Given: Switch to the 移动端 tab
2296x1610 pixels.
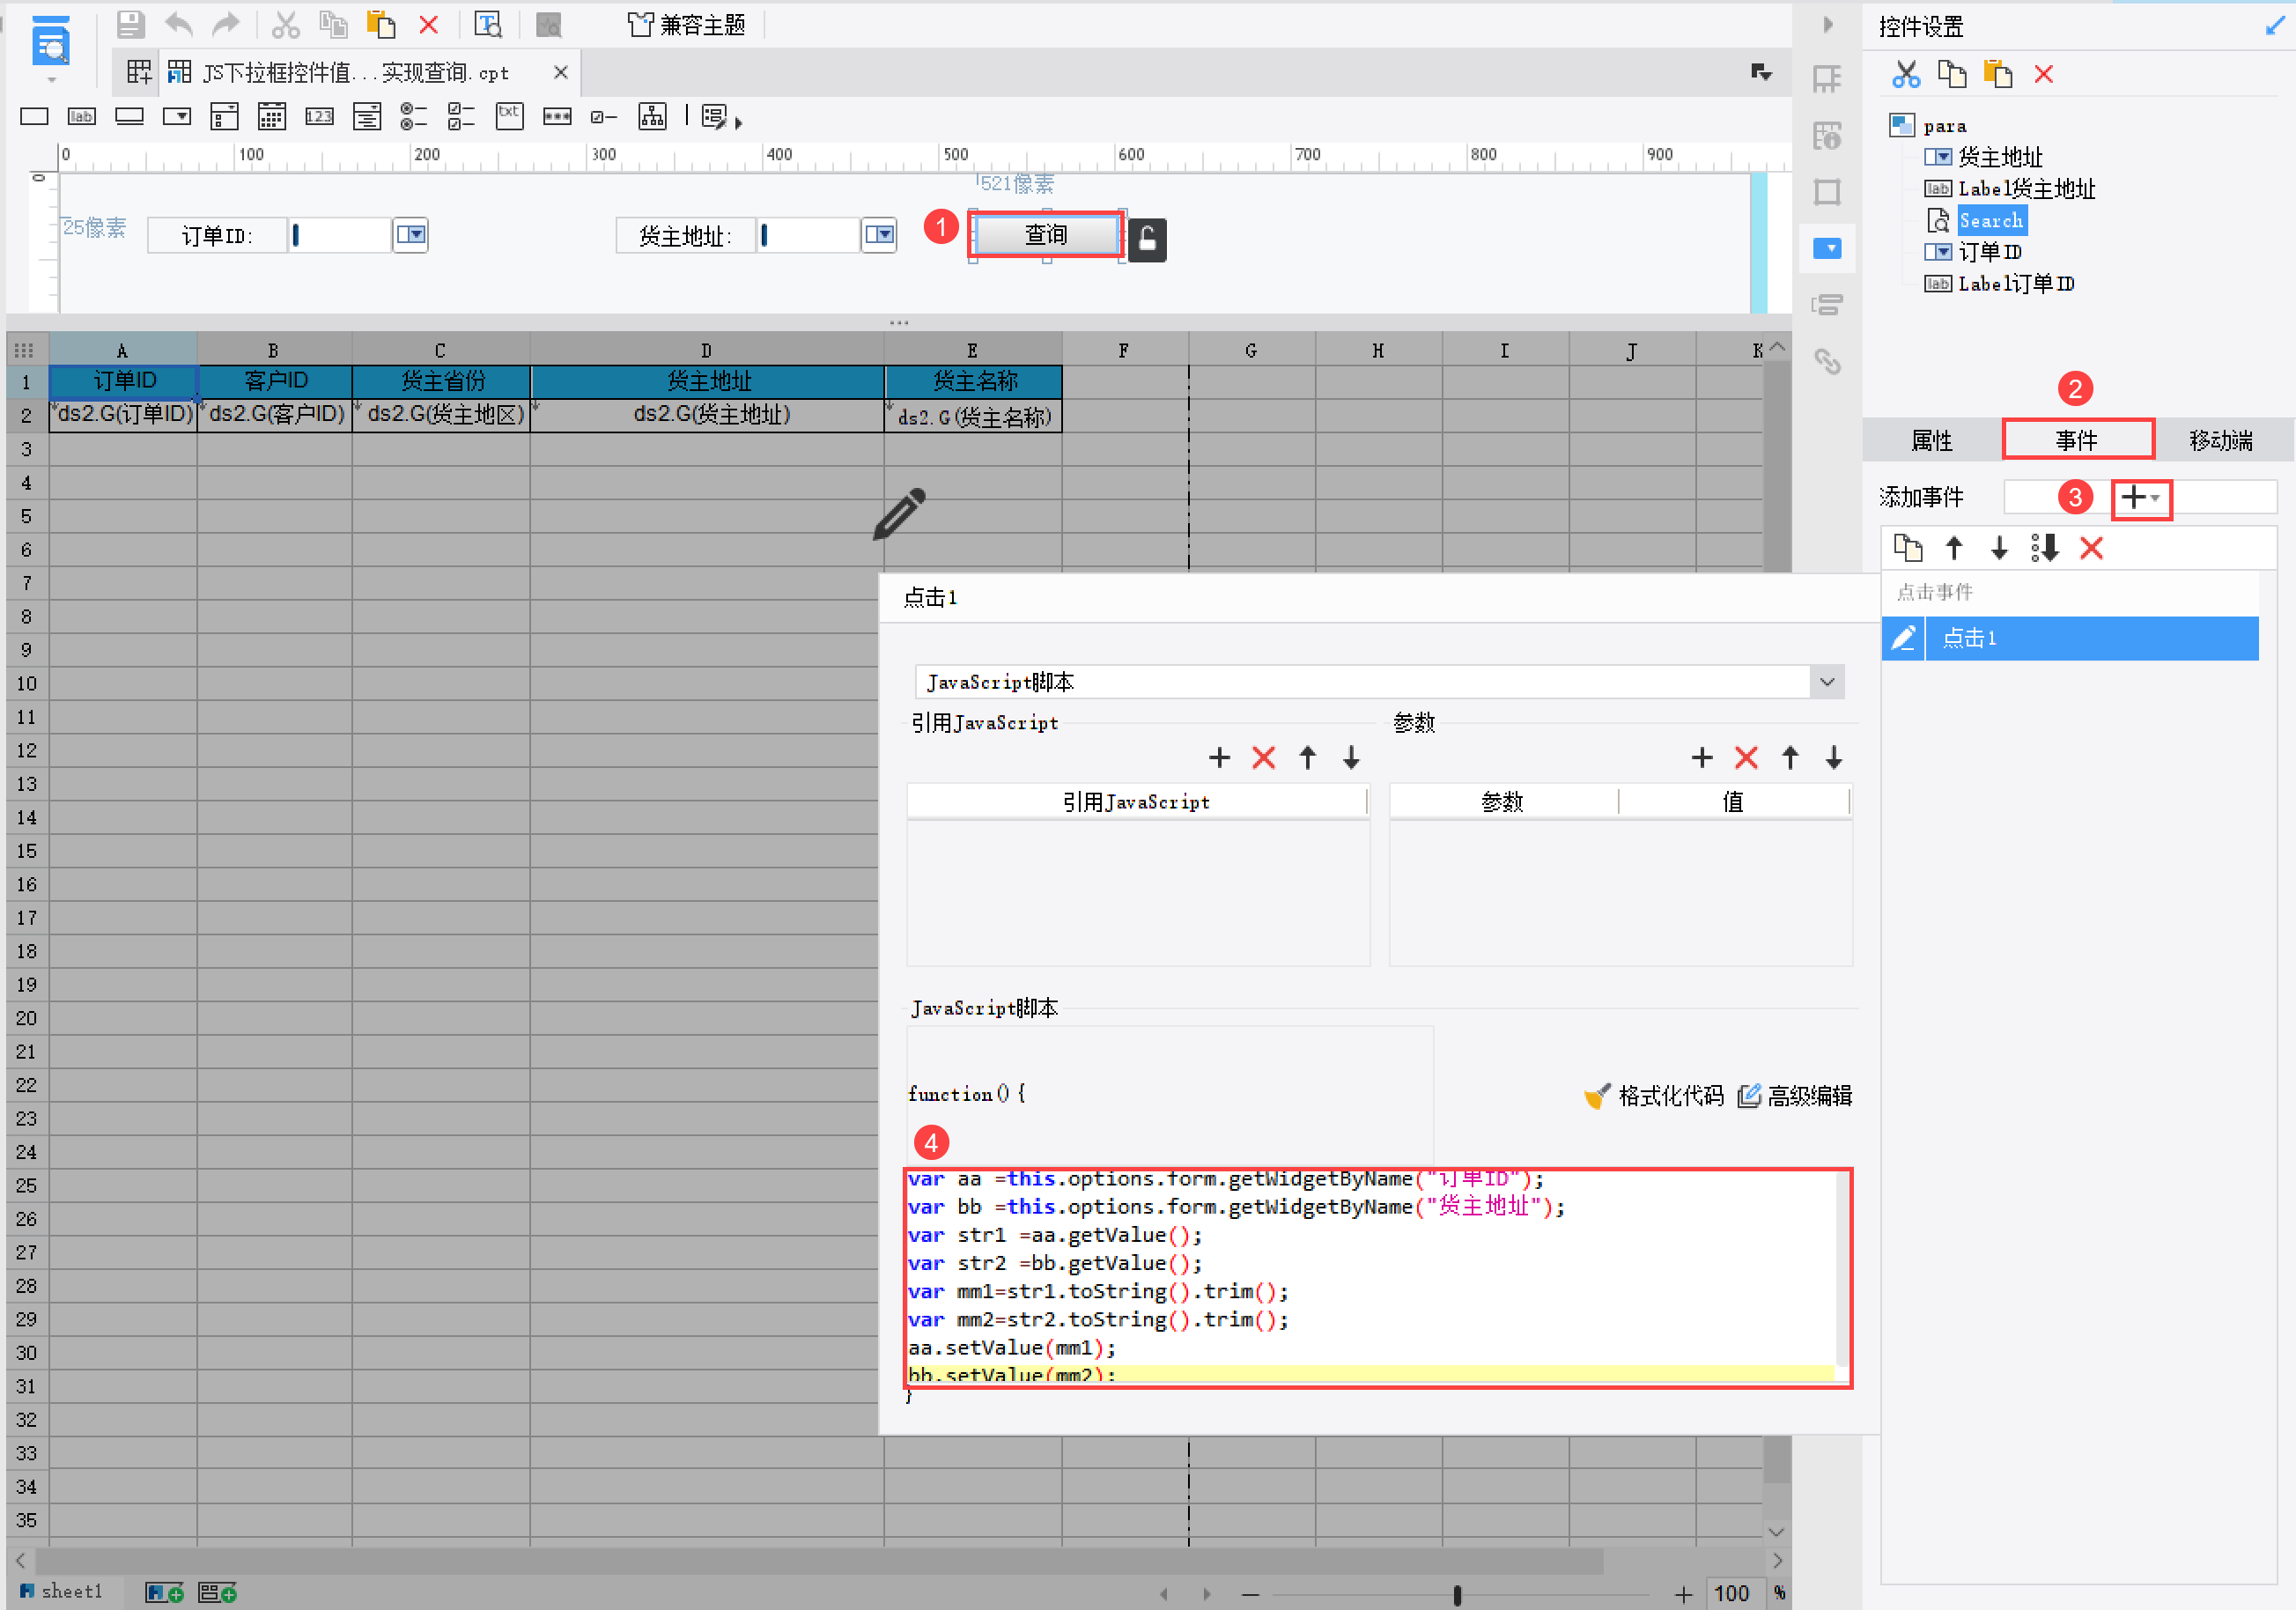Looking at the screenshot, I should 2220,440.
